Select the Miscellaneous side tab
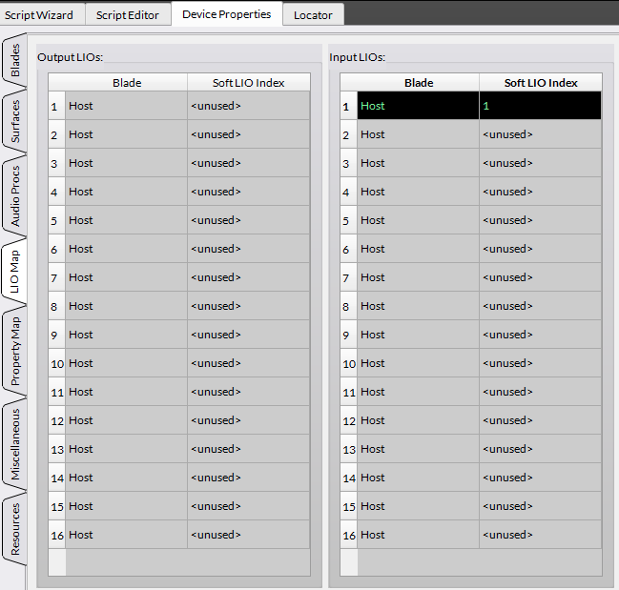The image size is (619, 590). coord(14,444)
